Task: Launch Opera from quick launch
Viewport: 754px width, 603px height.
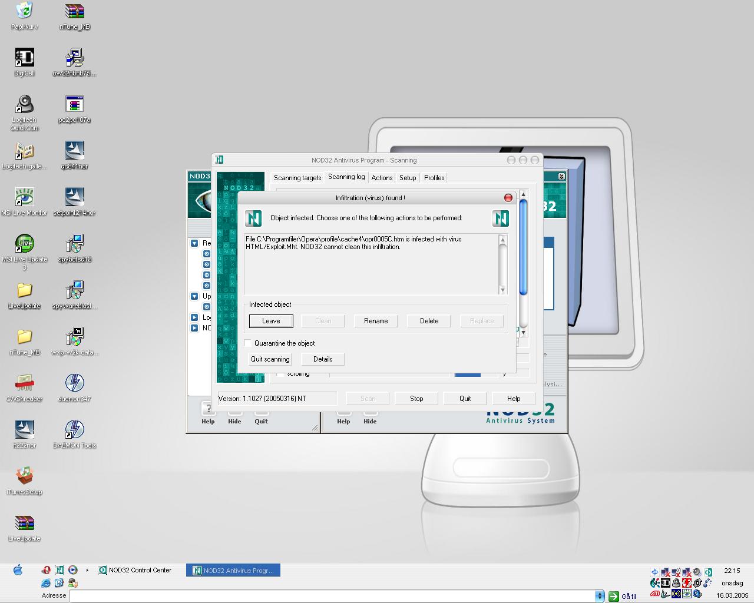Action: point(46,570)
